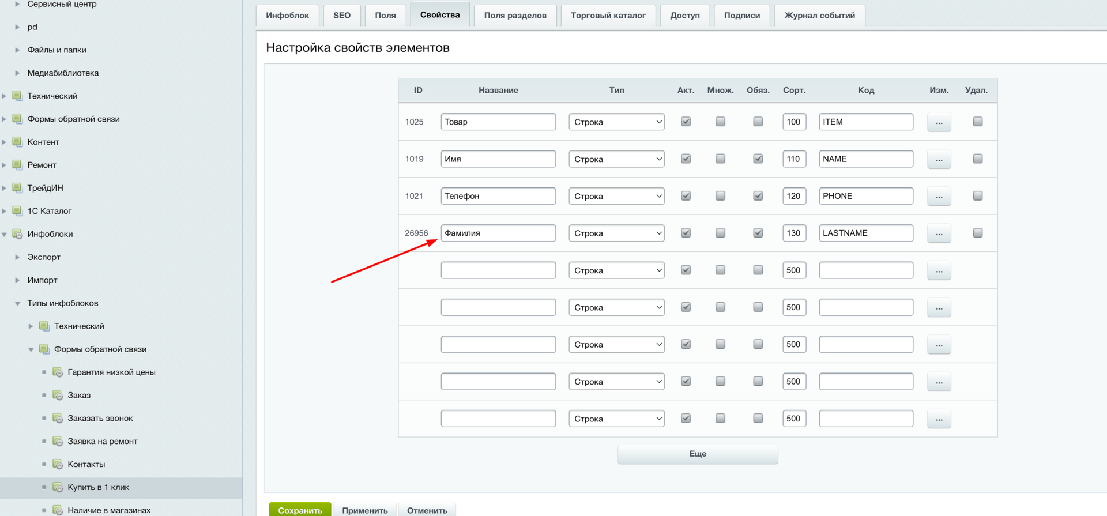Click the Купить в 1 клик infoblock icon

coord(58,487)
